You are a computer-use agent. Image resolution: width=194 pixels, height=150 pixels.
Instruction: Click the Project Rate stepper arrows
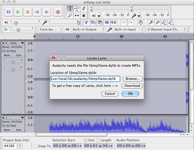20,146
